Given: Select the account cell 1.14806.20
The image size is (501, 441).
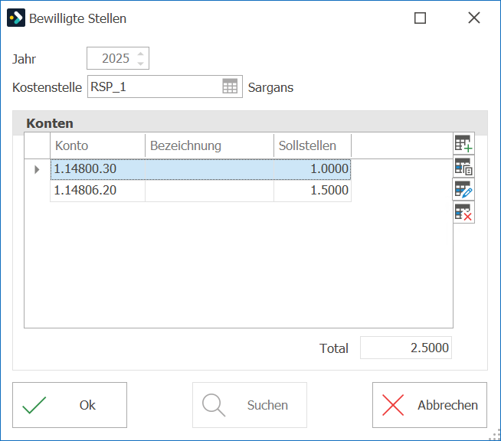Looking at the screenshot, I should coord(98,191).
